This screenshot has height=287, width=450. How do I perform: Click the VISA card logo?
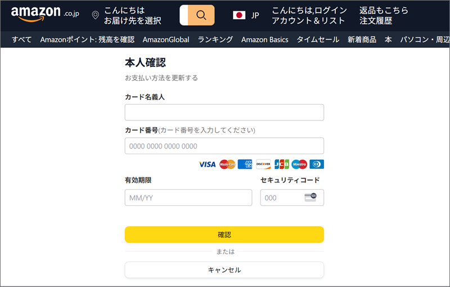[x=207, y=164]
